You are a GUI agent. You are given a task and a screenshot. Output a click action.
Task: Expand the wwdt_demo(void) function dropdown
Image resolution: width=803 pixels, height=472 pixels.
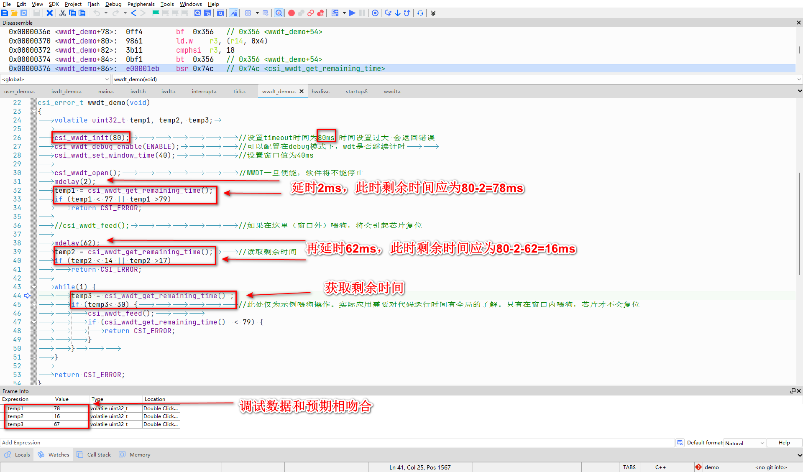[799, 79]
